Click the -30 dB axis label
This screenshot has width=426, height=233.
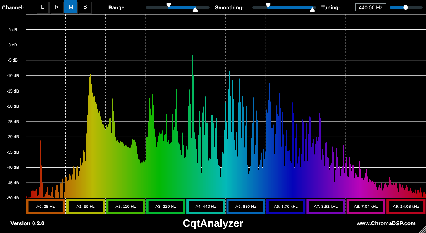pyautogui.click(x=13, y=137)
